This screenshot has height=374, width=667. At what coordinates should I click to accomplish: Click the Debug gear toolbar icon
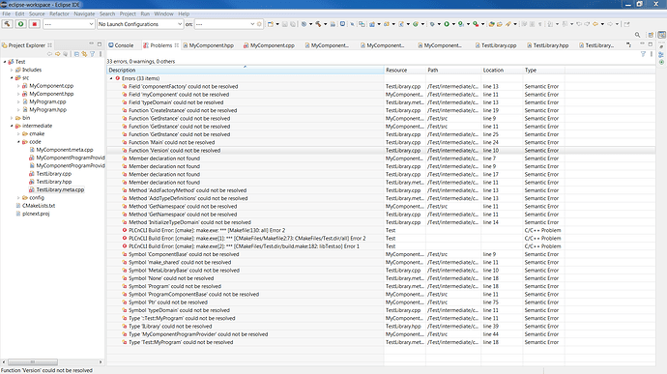[432, 24]
